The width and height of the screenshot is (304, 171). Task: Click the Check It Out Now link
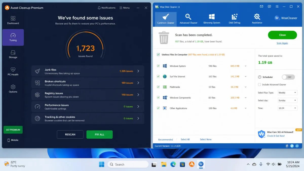coord(276,136)
